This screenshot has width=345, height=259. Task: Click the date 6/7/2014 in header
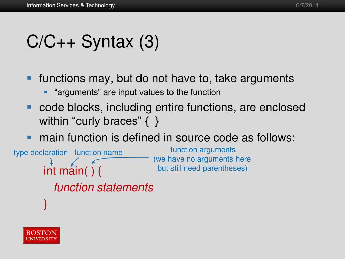[x=307, y=5]
